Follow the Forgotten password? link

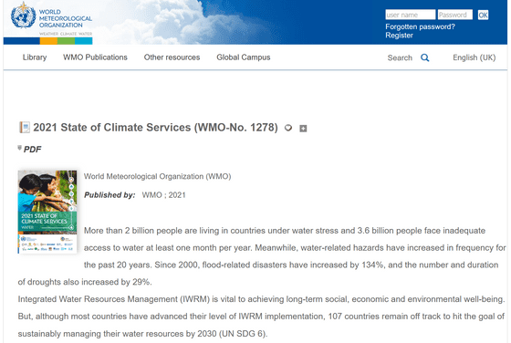420,26
